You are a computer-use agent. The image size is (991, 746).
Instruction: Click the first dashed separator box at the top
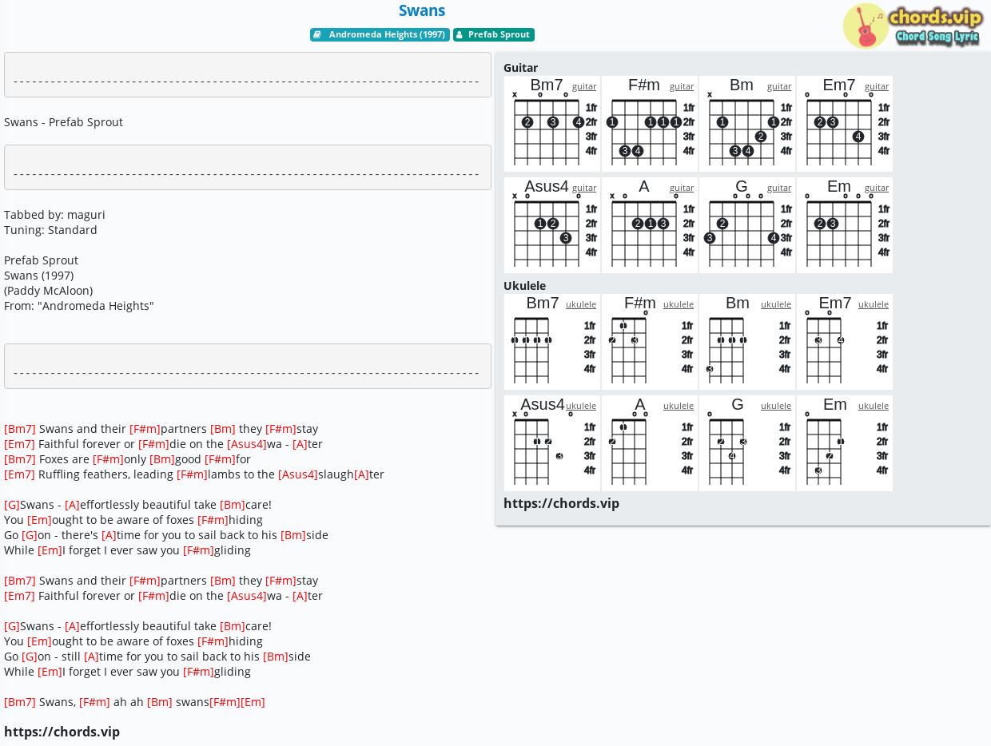248,75
